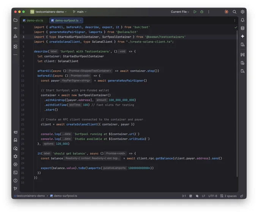This screenshot has width=258, height=214.
Task: Open editor tab options vertical dots
Action: pos(234,20)
